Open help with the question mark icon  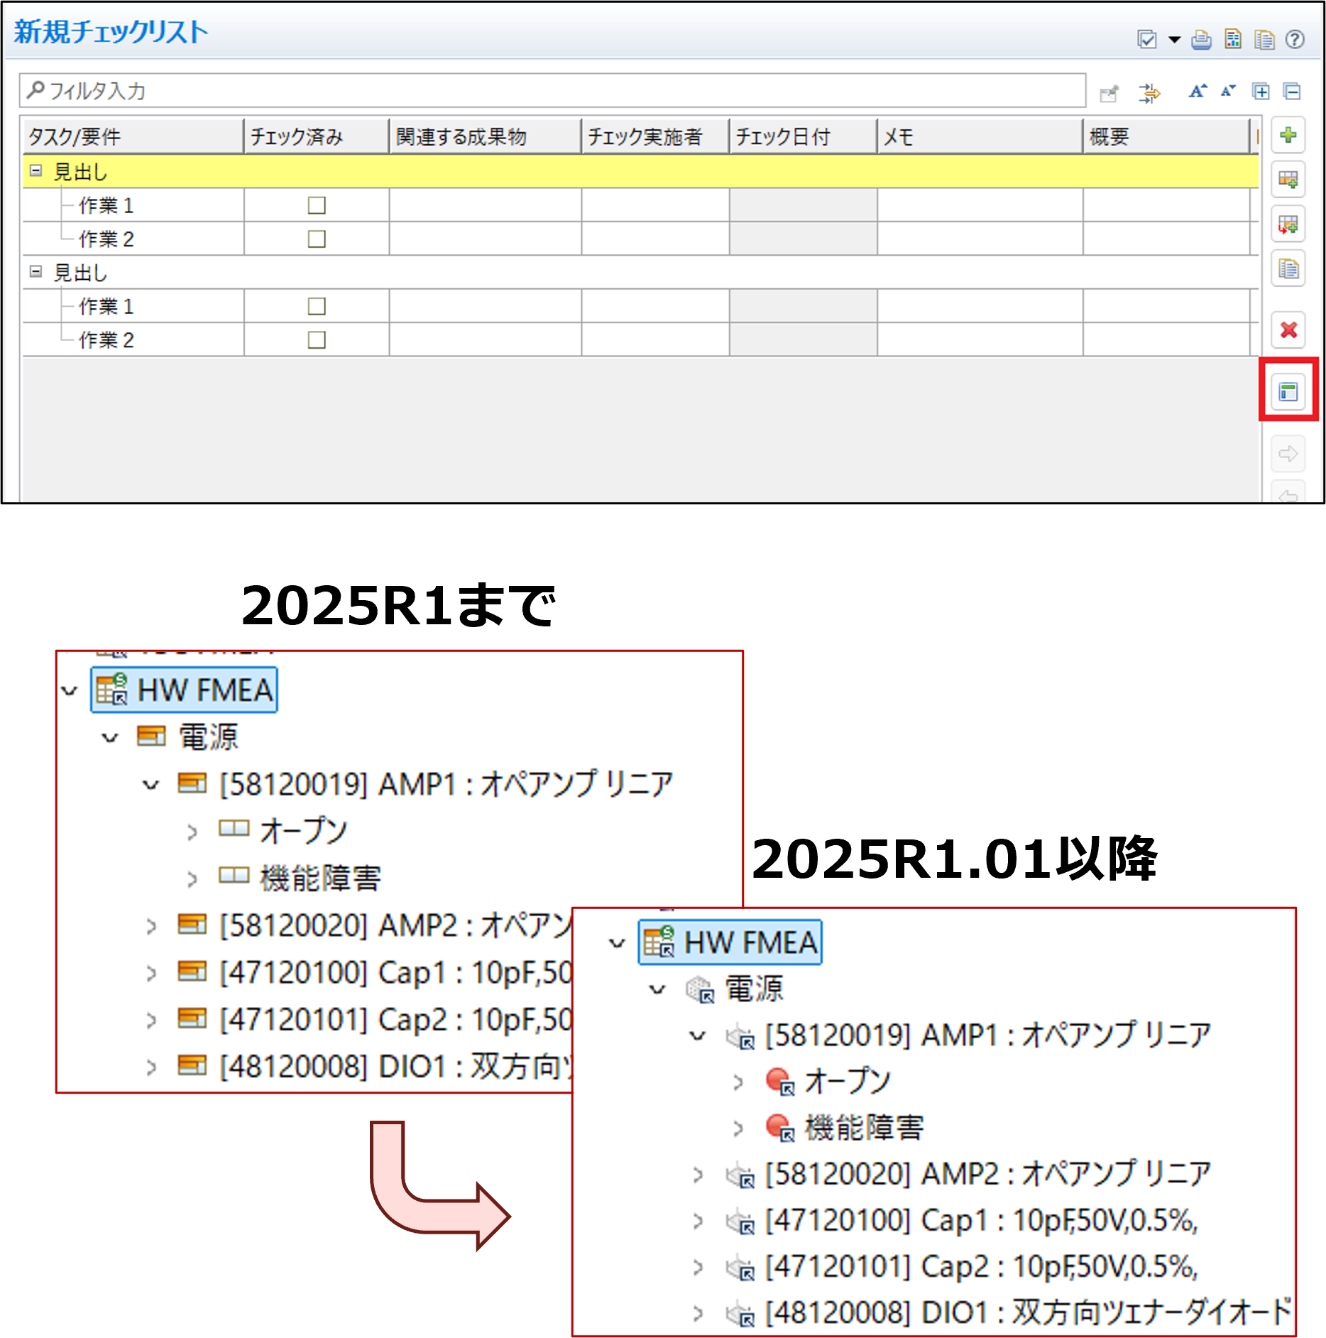(1295, 40)
